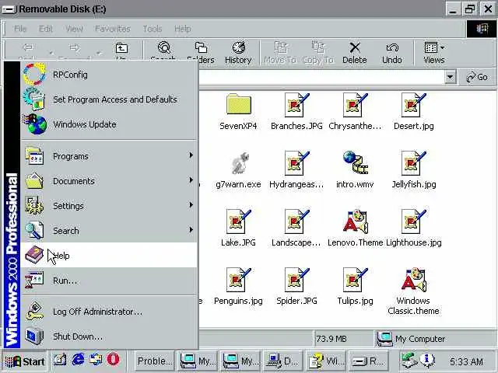Open the Internet Explorer quick launch icon
This screenshot has width=498, height=373.
tap(78, 360)
